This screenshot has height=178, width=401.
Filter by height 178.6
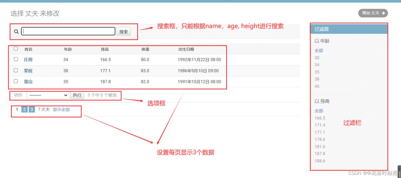pos(320,140)
